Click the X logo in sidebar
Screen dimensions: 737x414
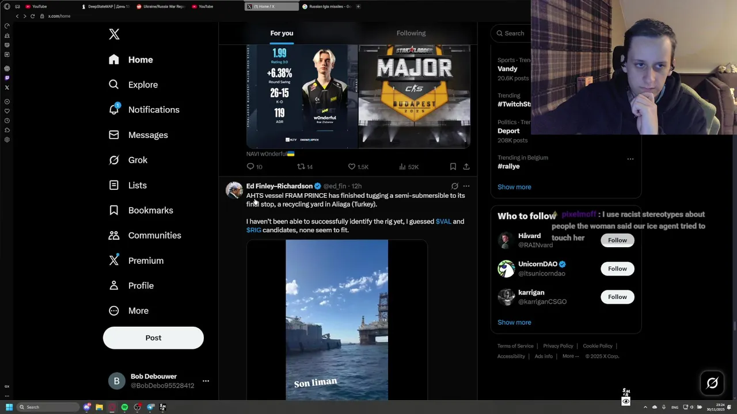(114, 34)
